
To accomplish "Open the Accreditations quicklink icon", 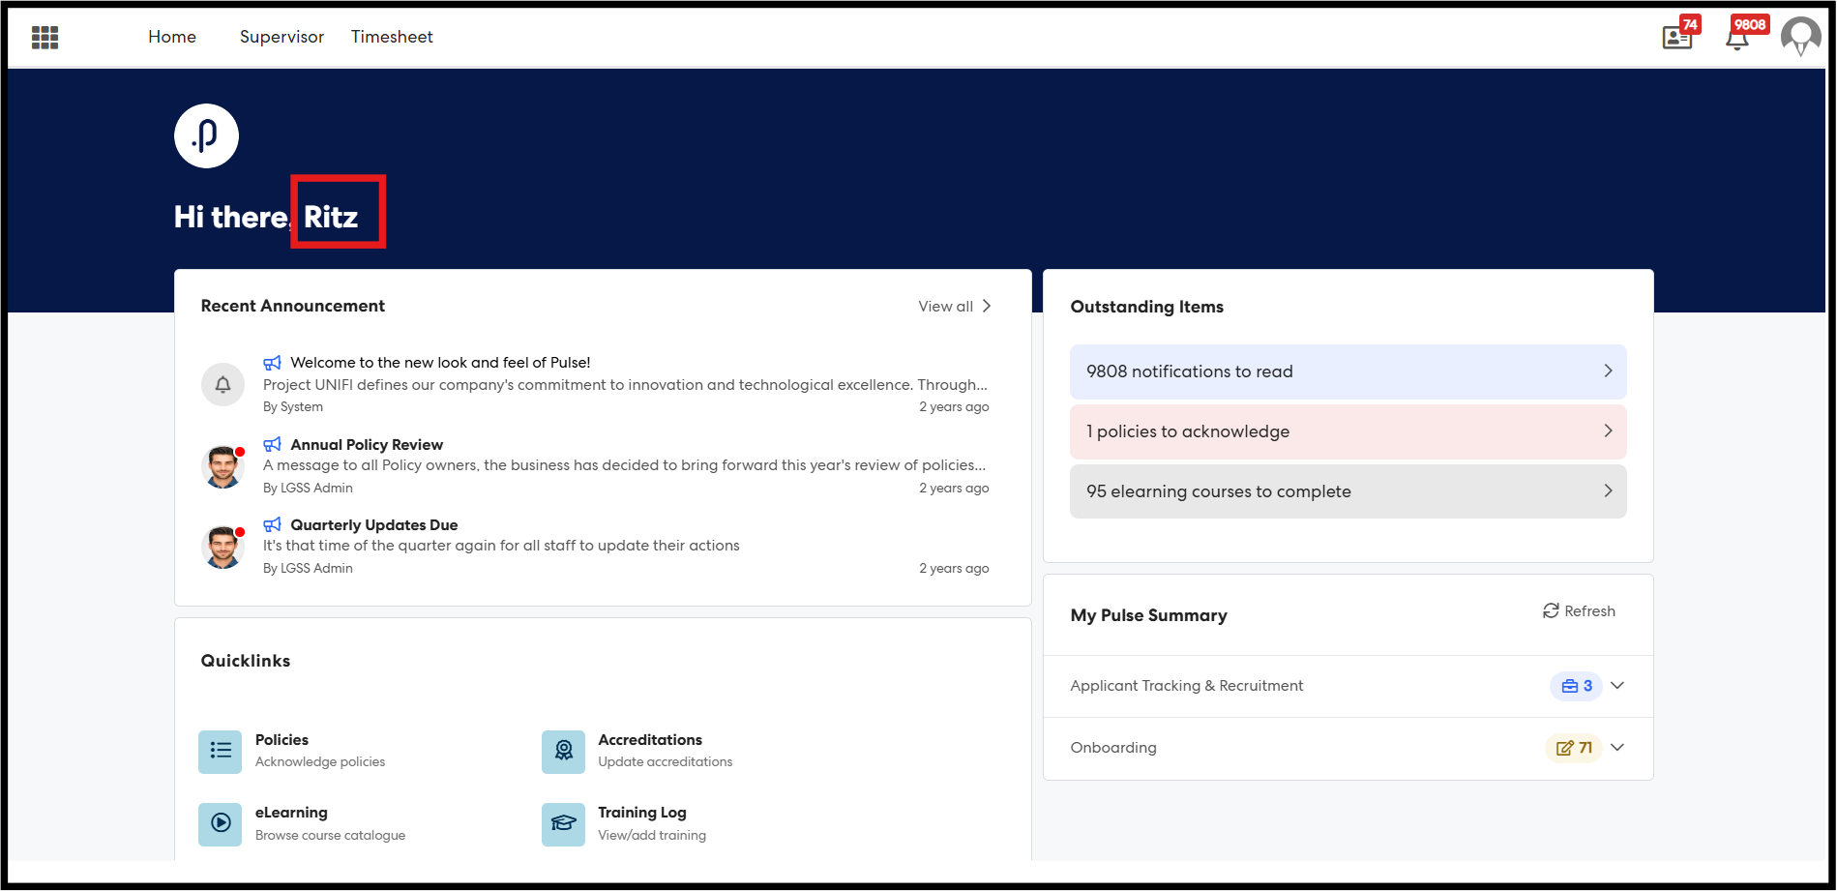I will coord(563,751).
